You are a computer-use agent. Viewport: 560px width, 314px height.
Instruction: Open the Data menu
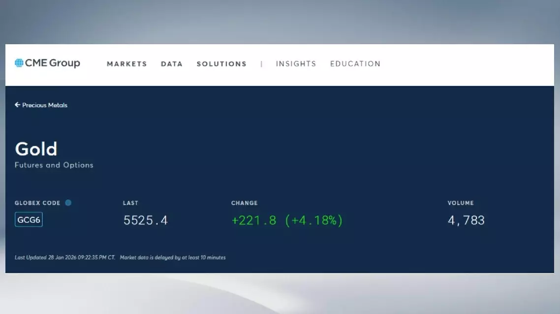pyautogui.click(x=172, y=64)
